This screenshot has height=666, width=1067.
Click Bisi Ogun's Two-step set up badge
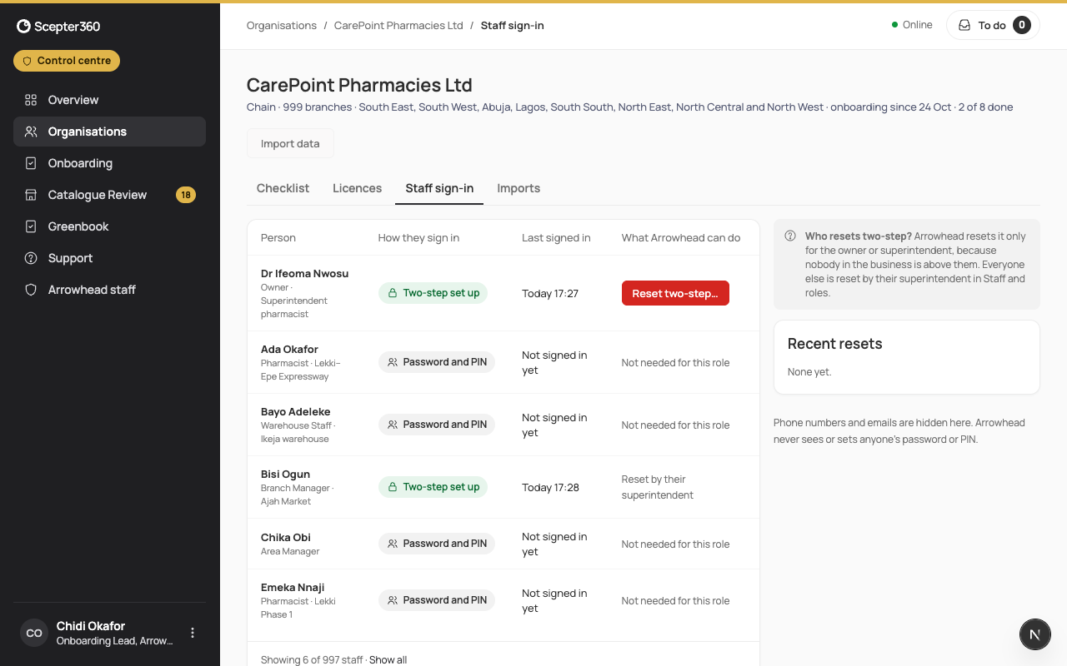pos(433,487)
